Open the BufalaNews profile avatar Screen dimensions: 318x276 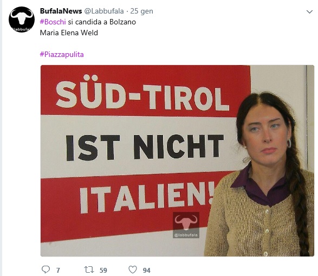click(x=22, y=20)
